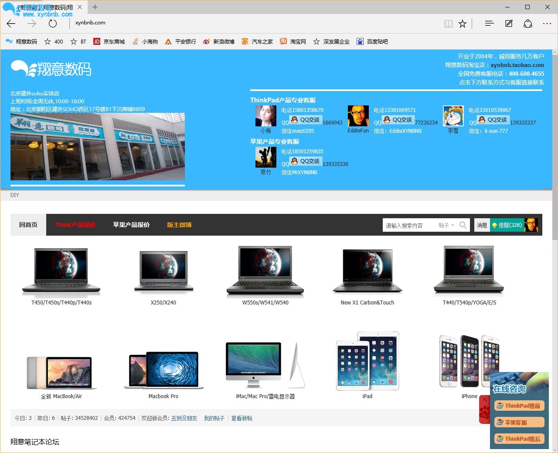This screenshot has width=558, height=453.
Task: Open the 平安银行 bookmark
Action: (x=180, y=41)
